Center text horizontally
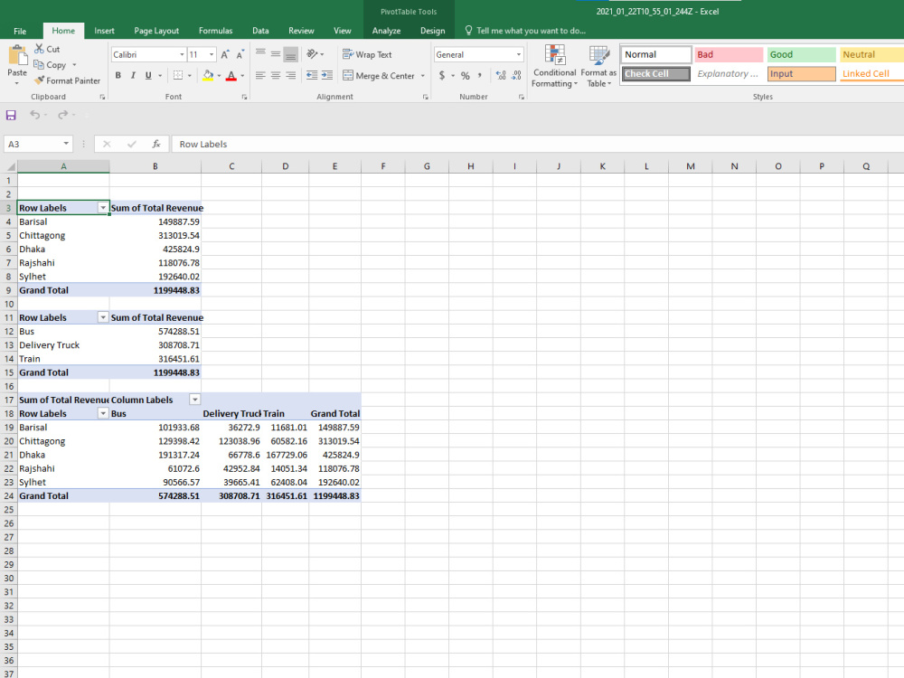The height and width of the screenshot is (678, 904). pos(276,76)
